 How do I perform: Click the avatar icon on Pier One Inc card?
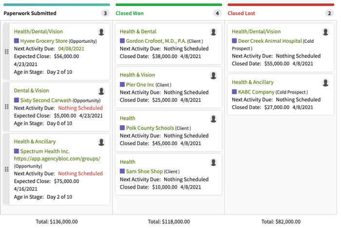[213, 76]
